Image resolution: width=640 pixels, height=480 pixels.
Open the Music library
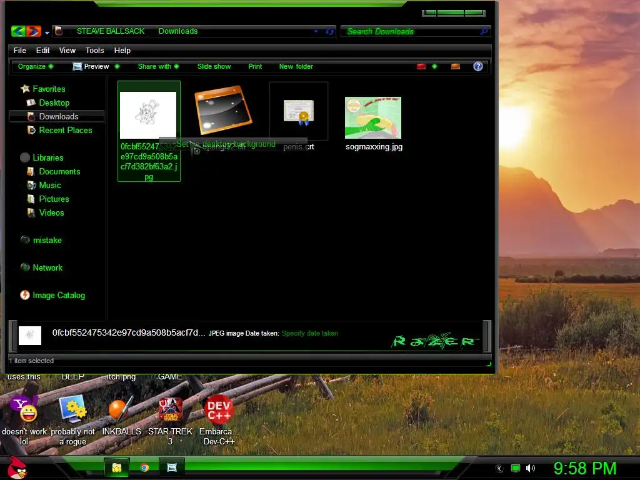coord(50,185)
